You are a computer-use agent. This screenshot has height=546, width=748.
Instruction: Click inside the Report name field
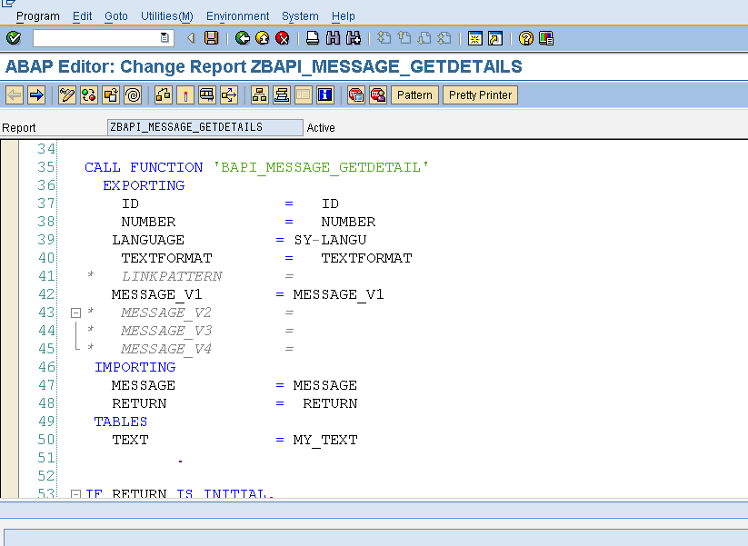point(204,127)
